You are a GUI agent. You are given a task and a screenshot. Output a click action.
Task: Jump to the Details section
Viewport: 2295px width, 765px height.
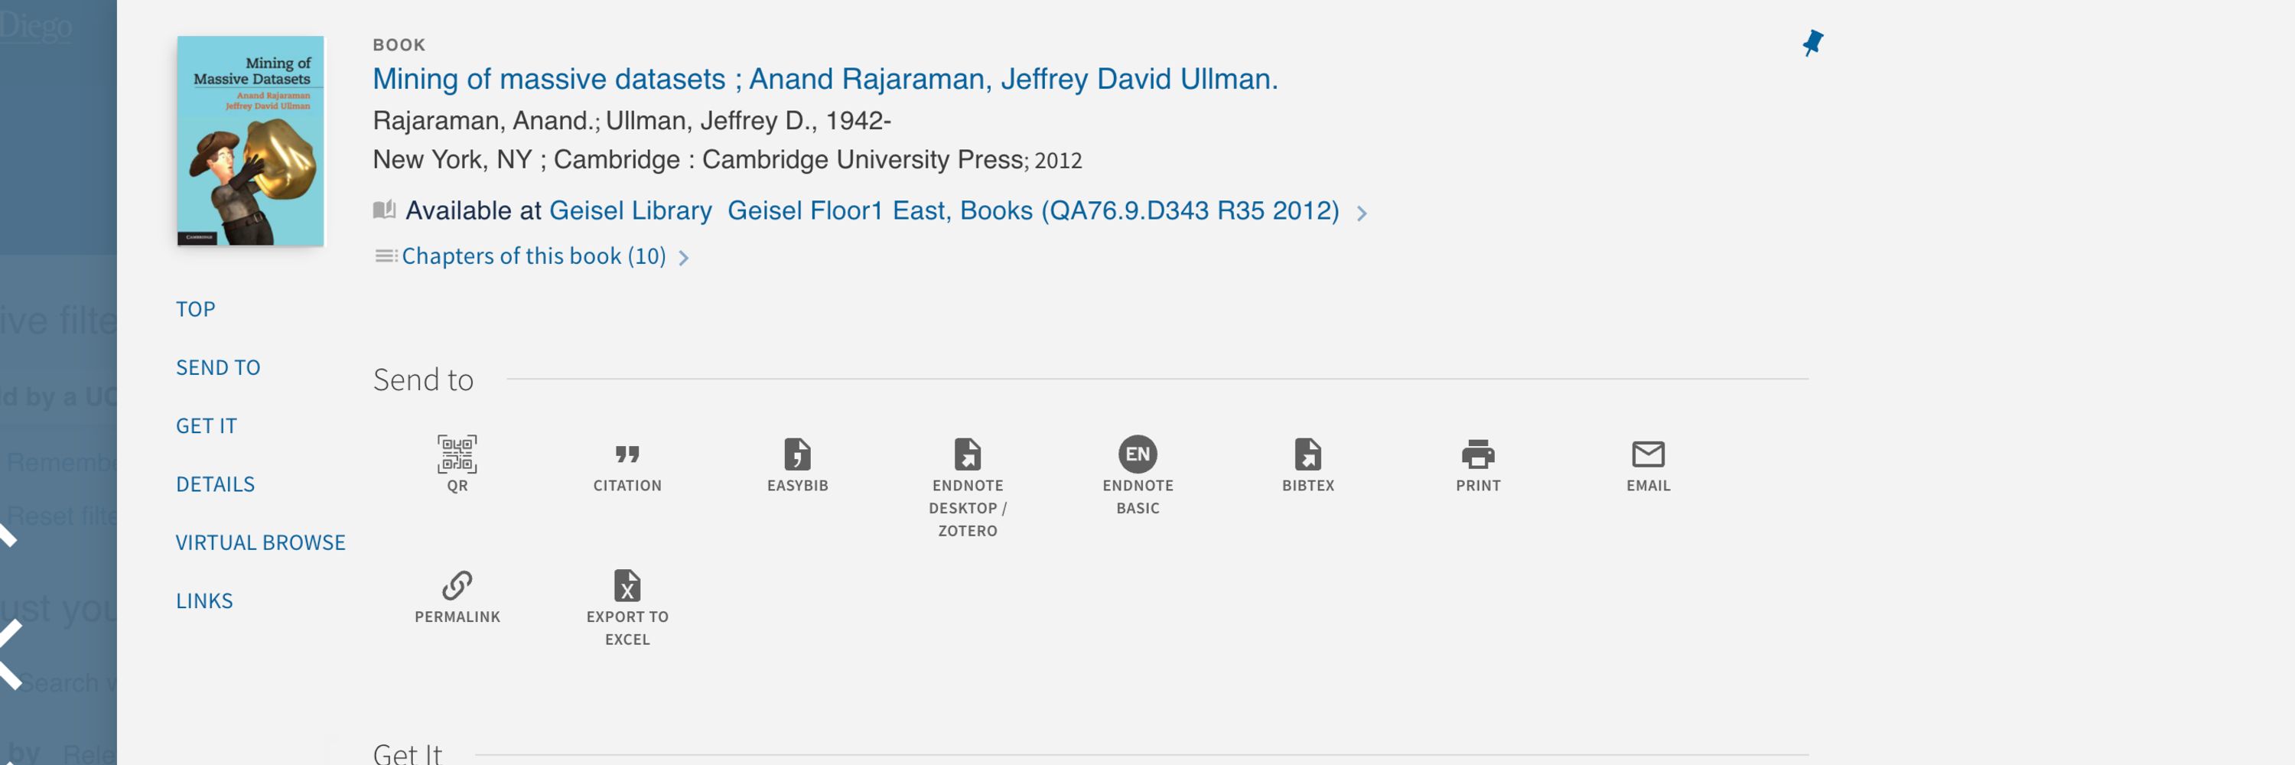pyautogui.click(x=215, y=483)
